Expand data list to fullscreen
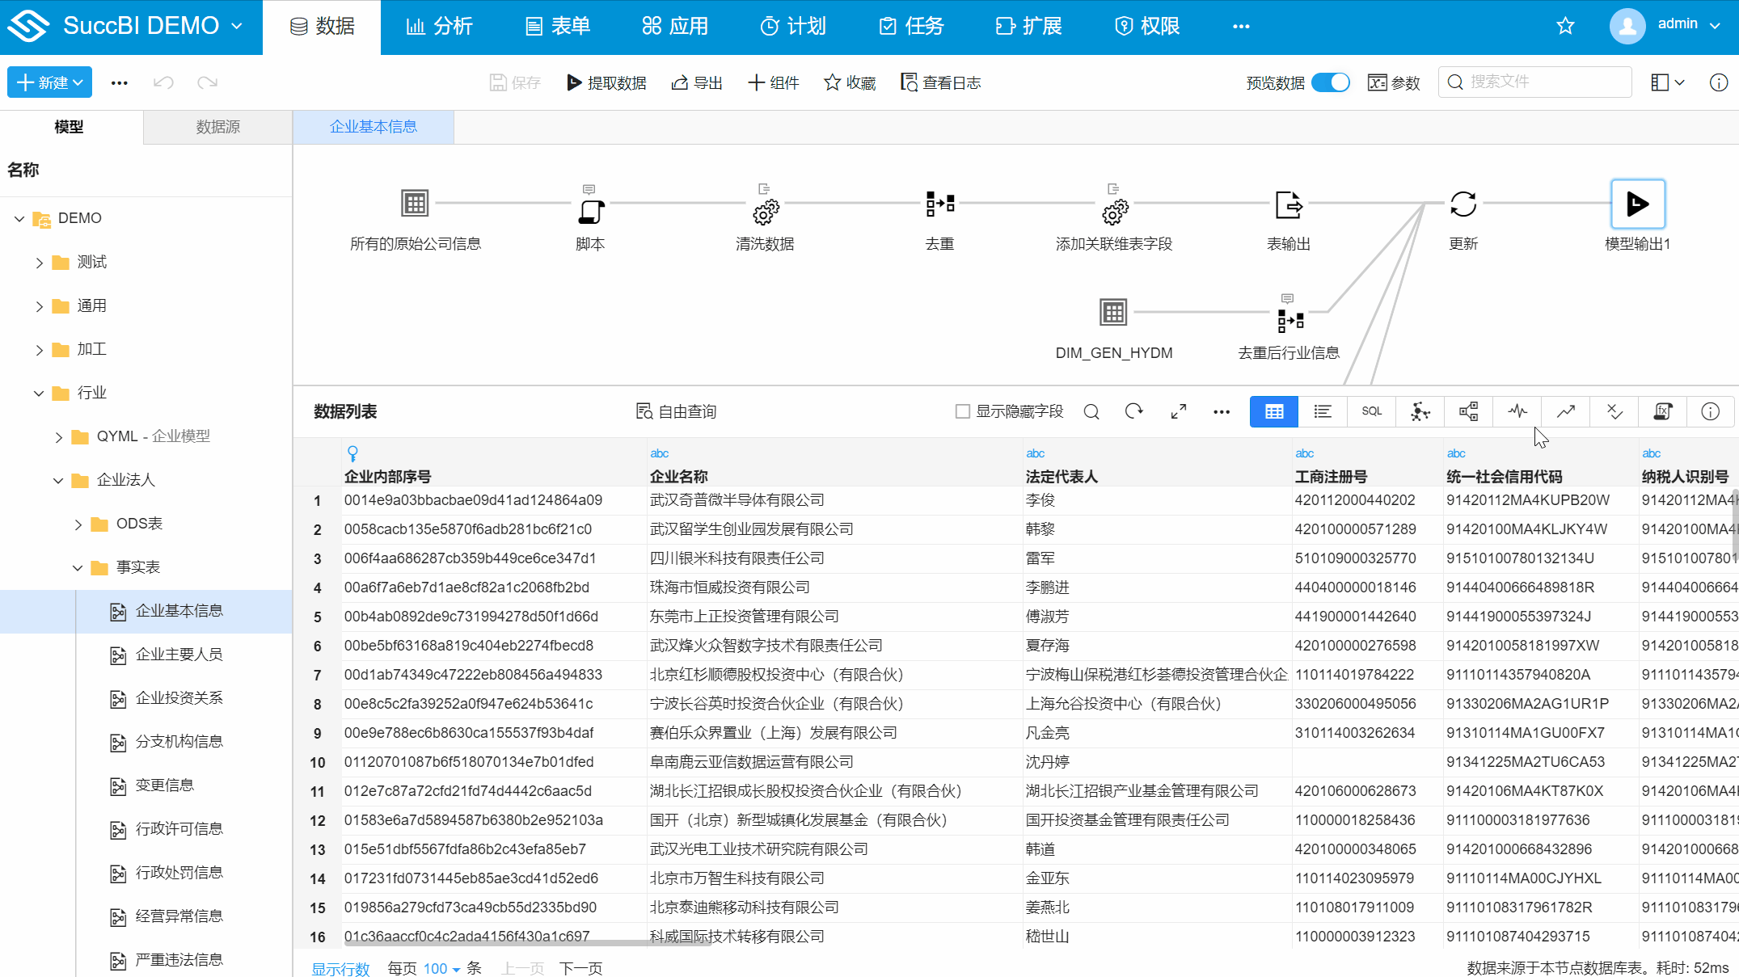The height and width of the screenshot is (977, 1739). (1179, 411)
